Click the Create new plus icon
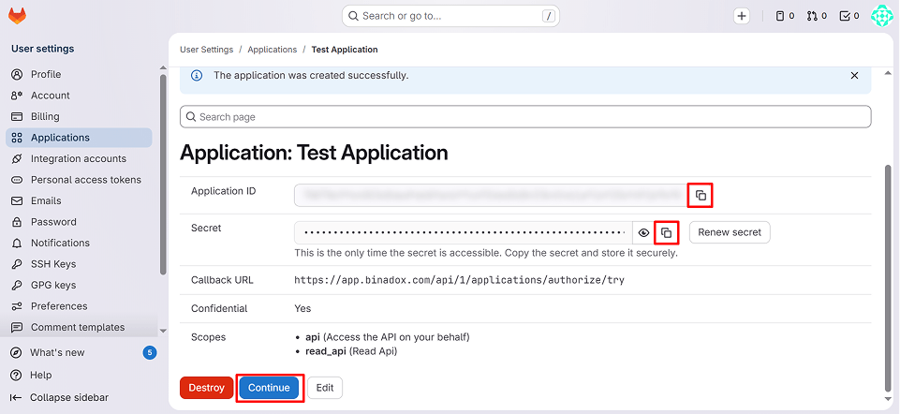The image size is (900, 414). click(742, 16)
